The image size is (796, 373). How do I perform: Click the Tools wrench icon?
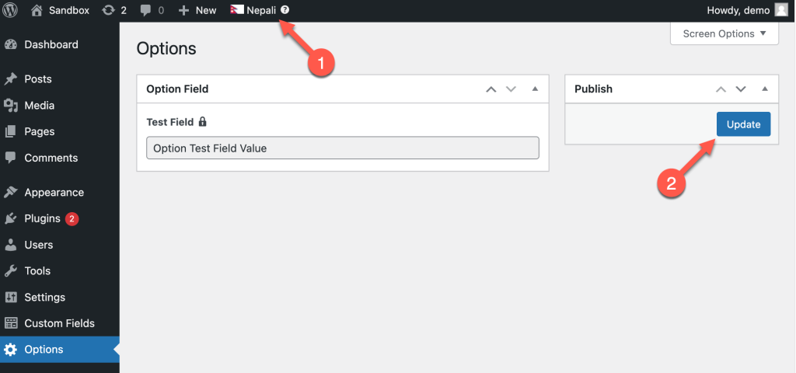click(x=11, y=271)
